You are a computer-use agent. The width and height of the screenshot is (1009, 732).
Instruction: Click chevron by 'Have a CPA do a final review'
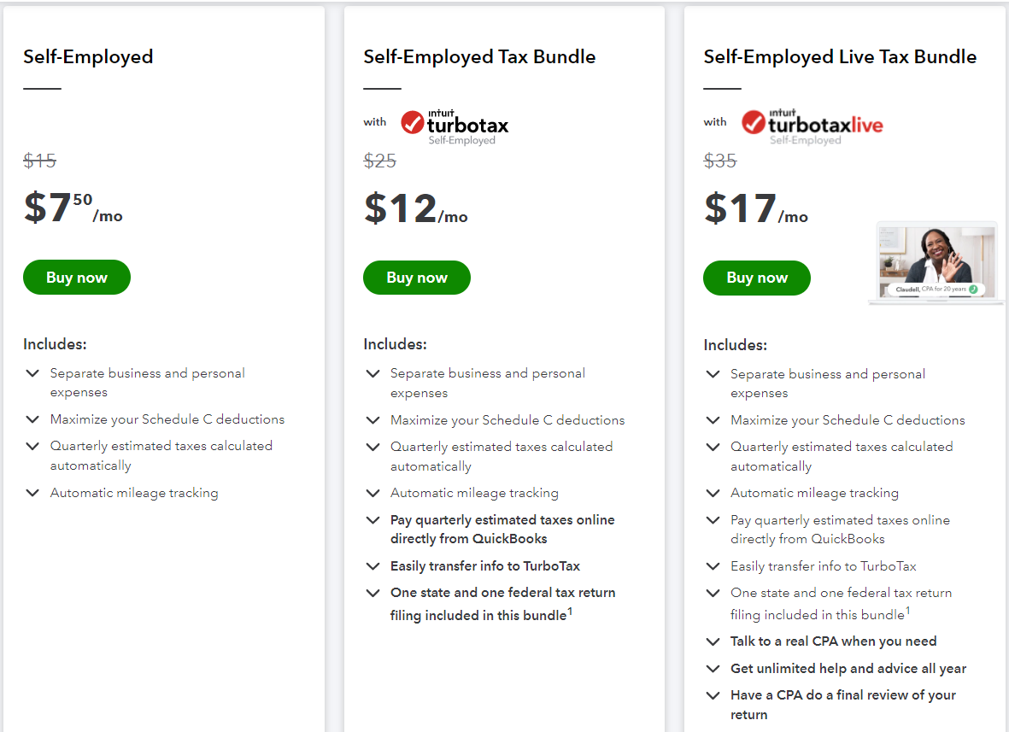[x=713, y=695]
